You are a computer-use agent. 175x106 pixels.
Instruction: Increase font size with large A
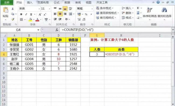click(x=40, y=15)
